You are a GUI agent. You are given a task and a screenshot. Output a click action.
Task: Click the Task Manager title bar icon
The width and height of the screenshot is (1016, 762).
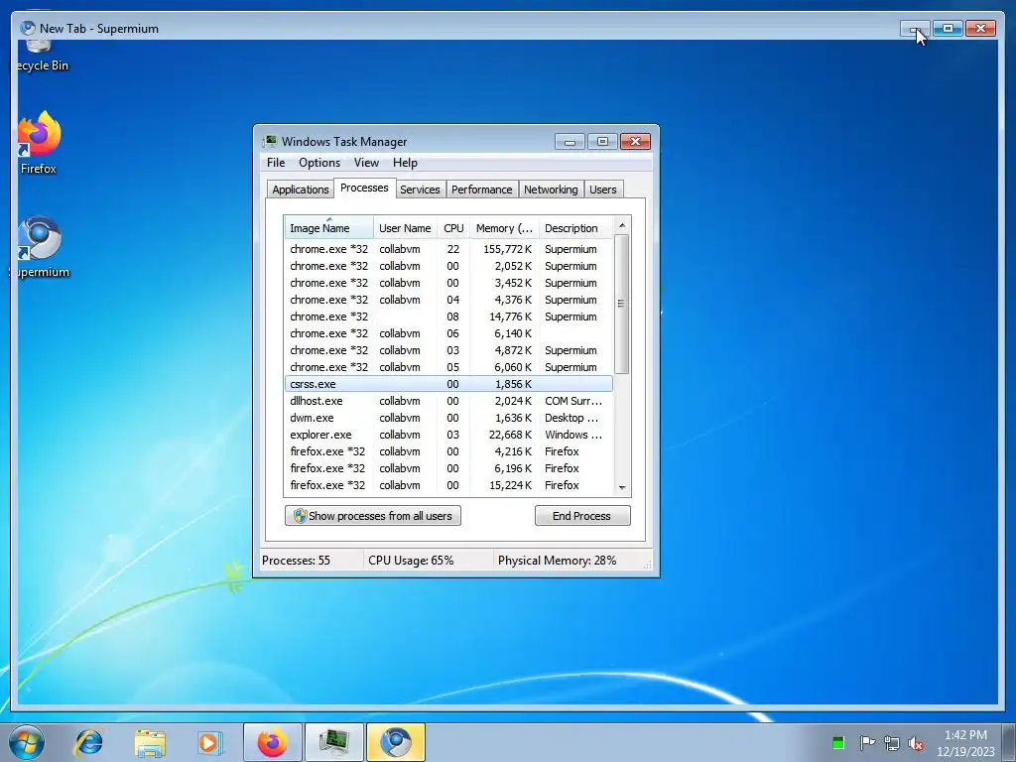[270, 141]
